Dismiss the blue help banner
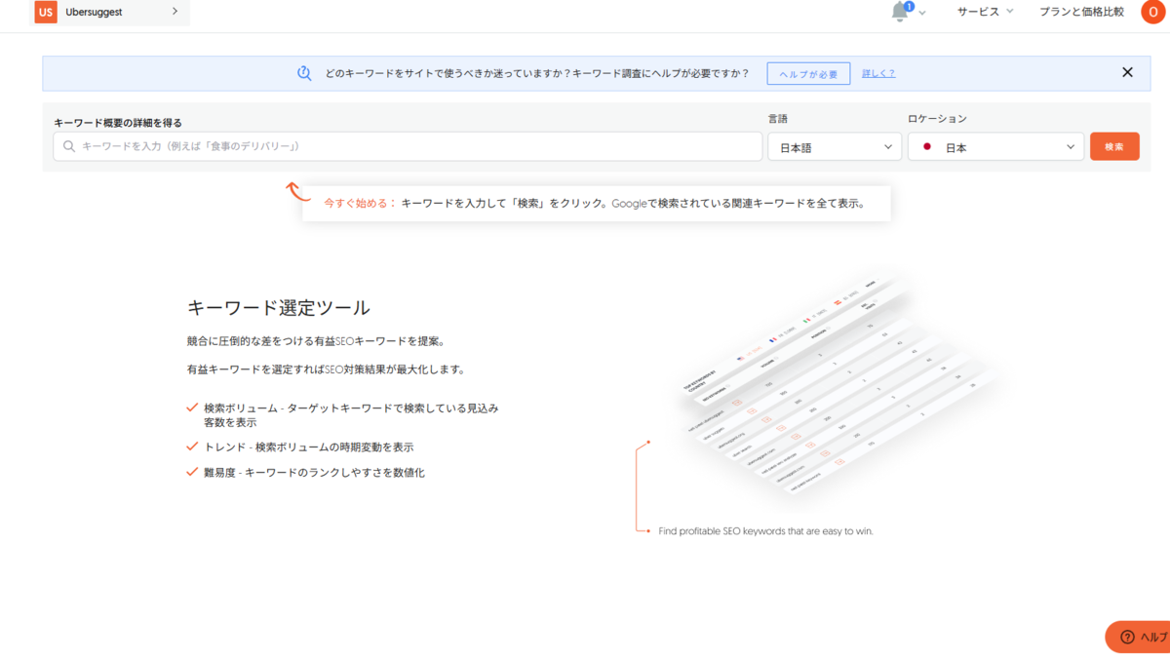This screenshot has width=1170, height=661. pyautogui.click(x=1127, y=72)
